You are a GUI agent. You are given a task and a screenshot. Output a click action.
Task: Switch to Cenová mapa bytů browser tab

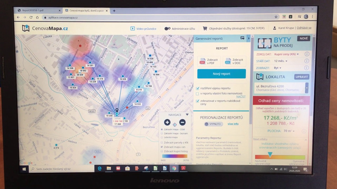tap(86, 11)
